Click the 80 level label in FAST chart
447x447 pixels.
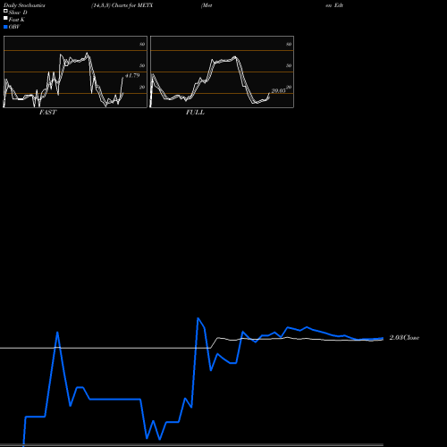pyautogui.click(x=142, y=44)
